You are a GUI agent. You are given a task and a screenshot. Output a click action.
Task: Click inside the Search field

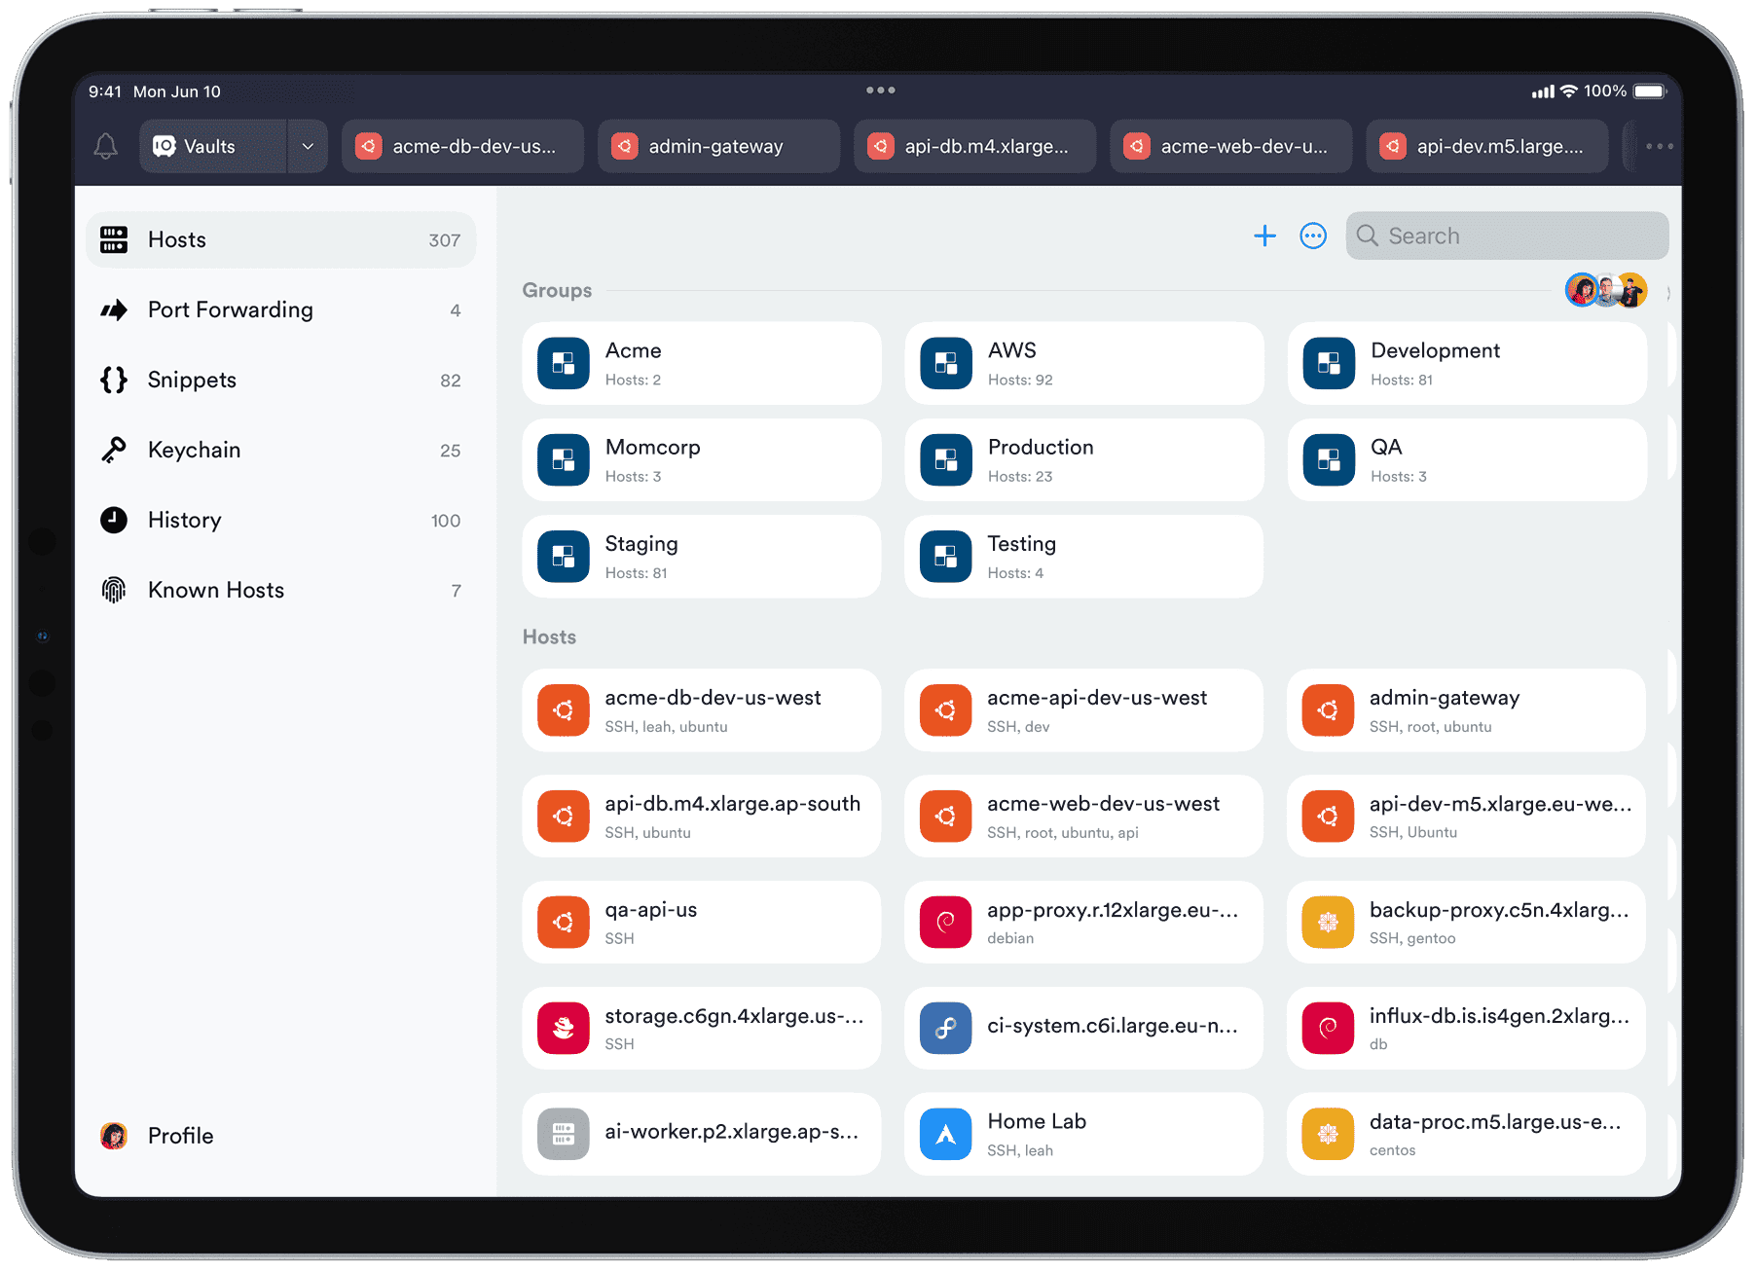tap(1507, 236)
